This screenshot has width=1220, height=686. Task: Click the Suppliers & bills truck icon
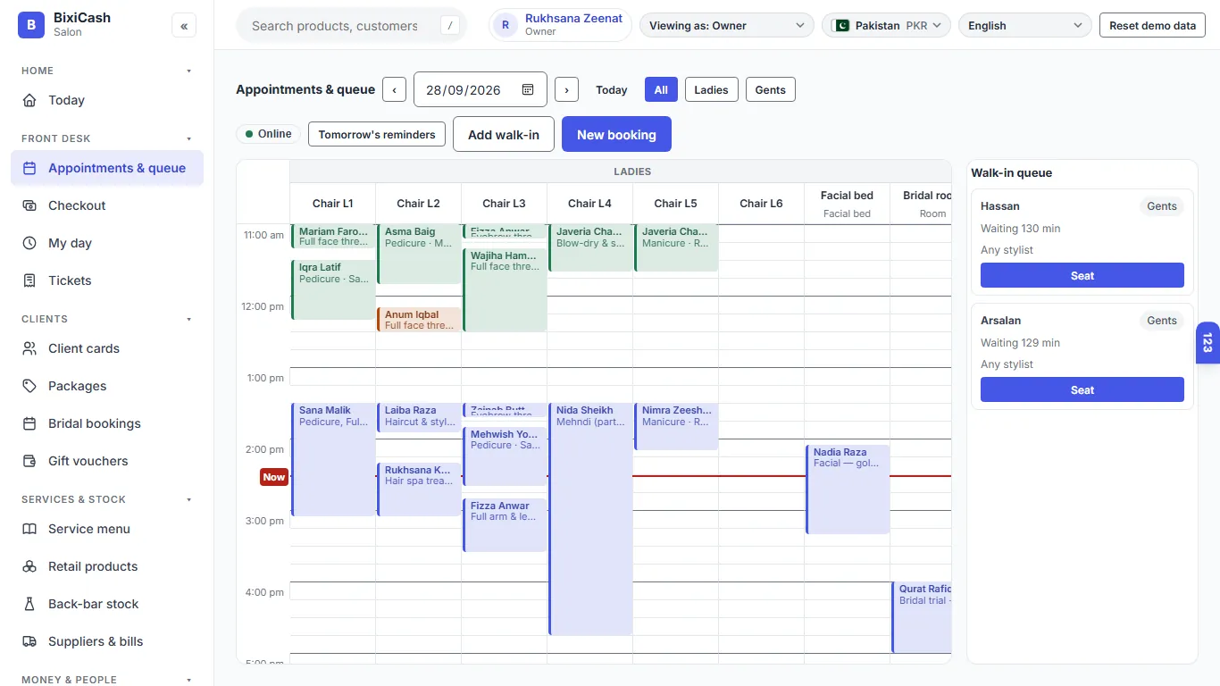tap(29, 641)
